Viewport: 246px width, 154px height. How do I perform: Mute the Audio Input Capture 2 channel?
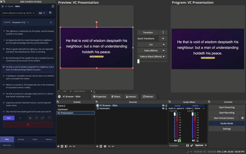tap(175, 141)
